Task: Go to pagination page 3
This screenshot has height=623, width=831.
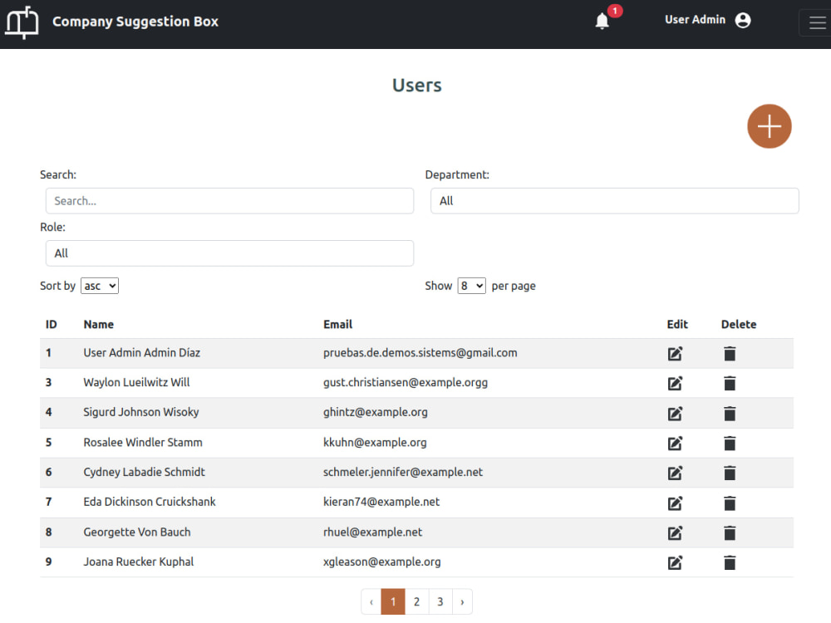Action: (x=440, y=601)
